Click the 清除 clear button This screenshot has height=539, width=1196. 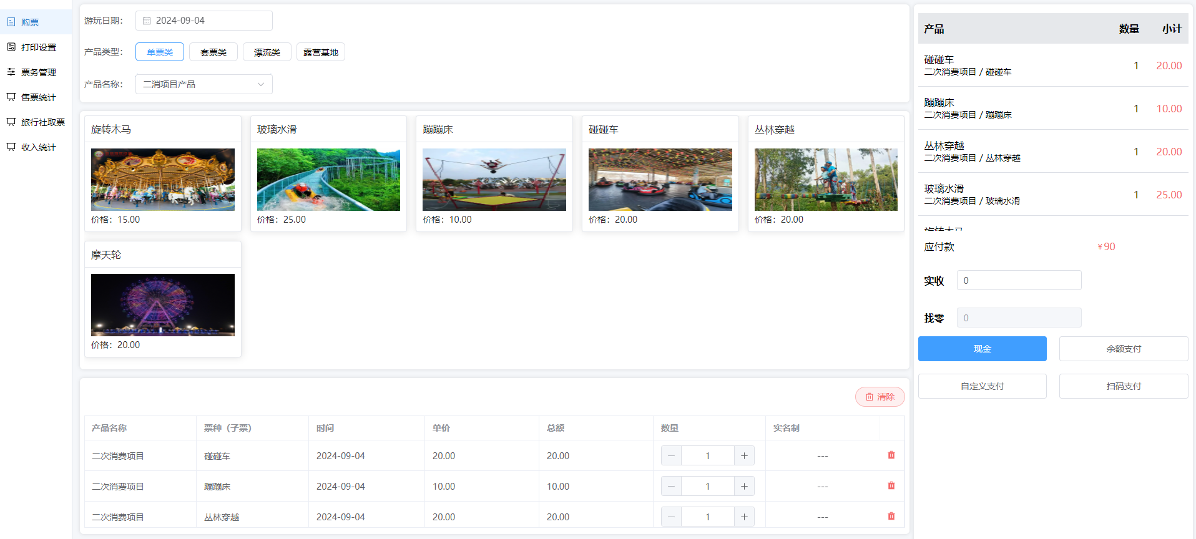pos(880,397)
